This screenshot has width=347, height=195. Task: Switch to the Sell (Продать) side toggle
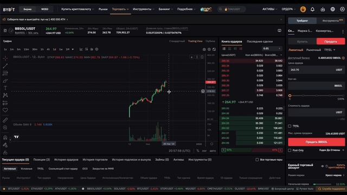click(x=331, y=41)
